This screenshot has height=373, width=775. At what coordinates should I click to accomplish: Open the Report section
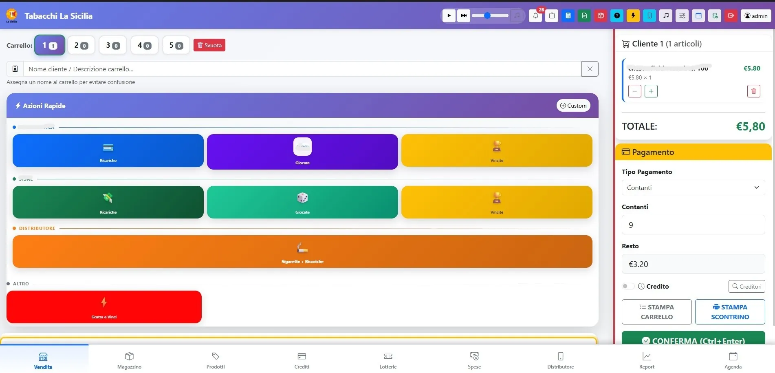647,360
